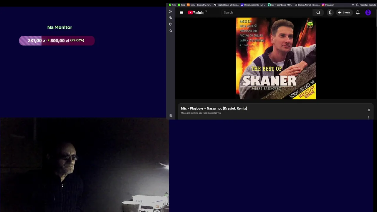Click the webcam overlay in stream layout
The height and width of the screenshot is (212, 377).
[x=85, y=165]
